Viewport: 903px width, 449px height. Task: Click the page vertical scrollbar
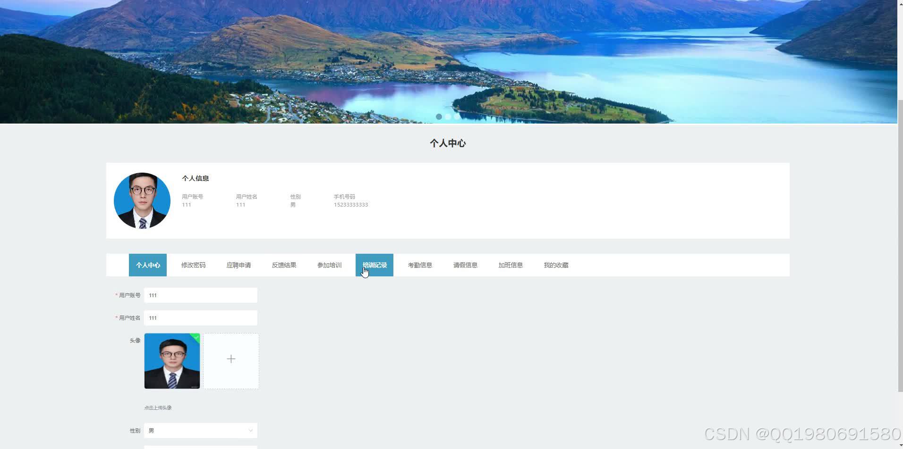(x=900, y=245)
